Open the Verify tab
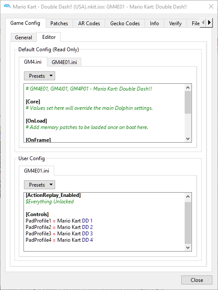Image resolution: width=218 pixels, height=290 pixels. coord(175,23)
